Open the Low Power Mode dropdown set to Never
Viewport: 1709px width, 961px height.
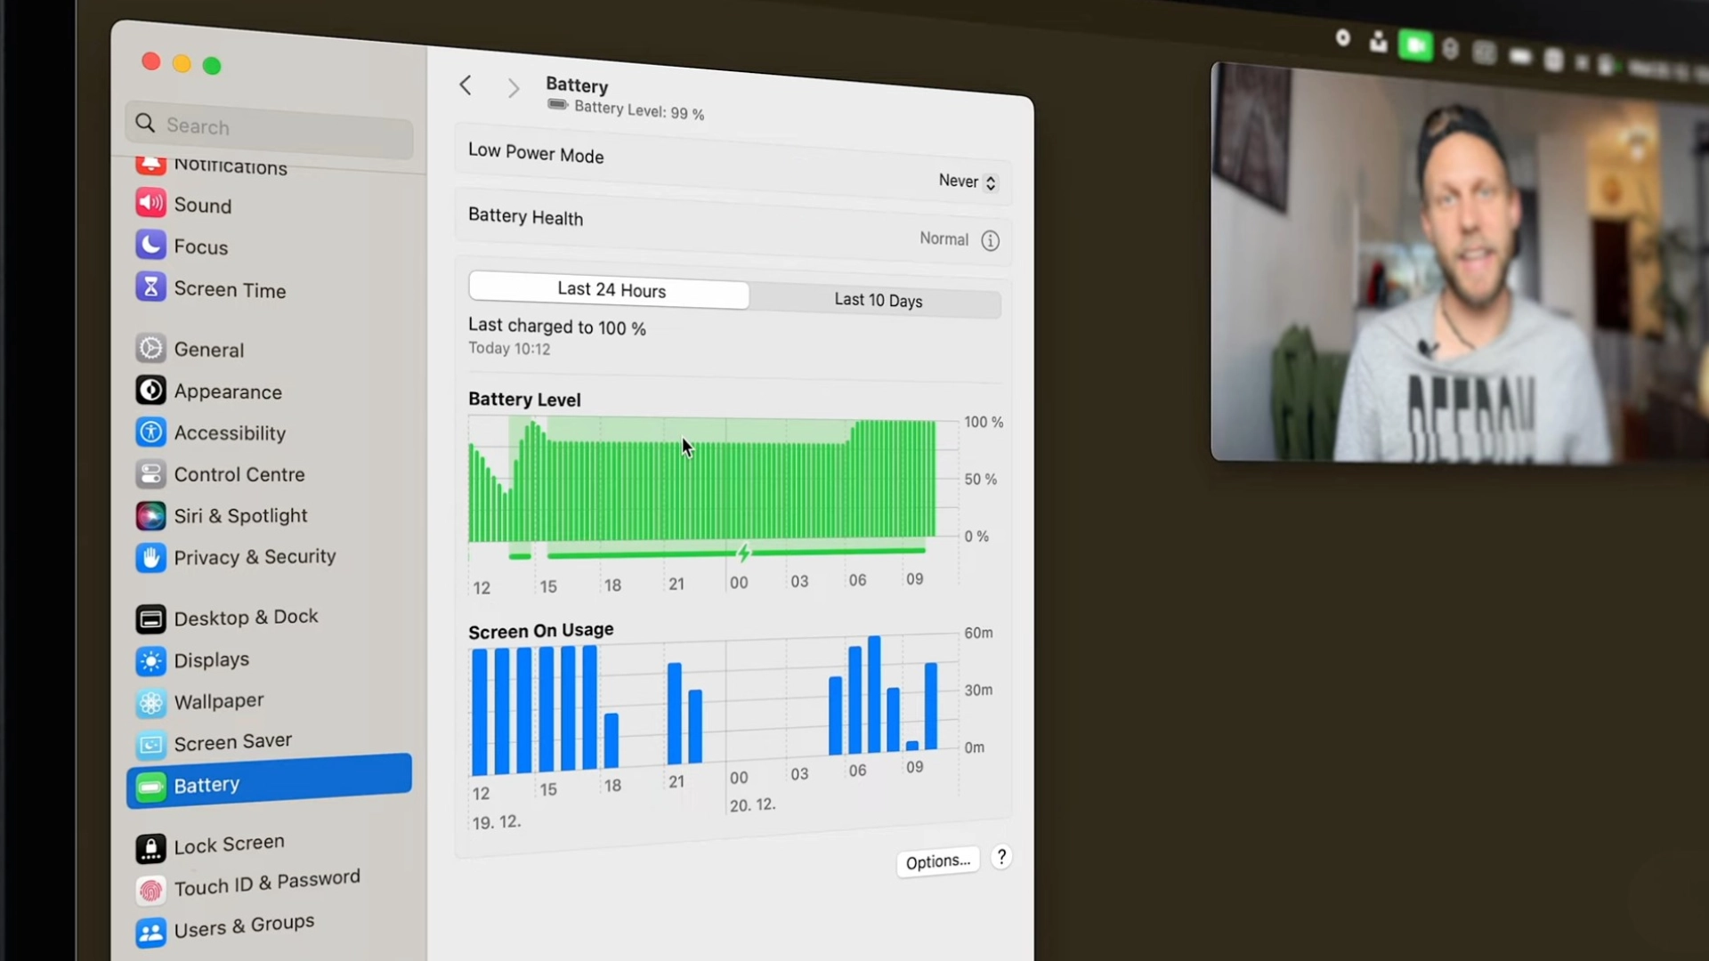coord(967,182)
